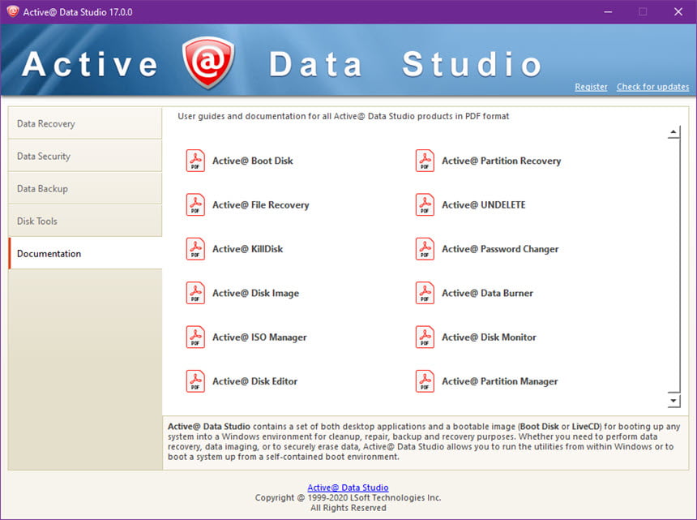Click the documentation list scrollbar track
This screenshot has height=520, width=697.
673,266
